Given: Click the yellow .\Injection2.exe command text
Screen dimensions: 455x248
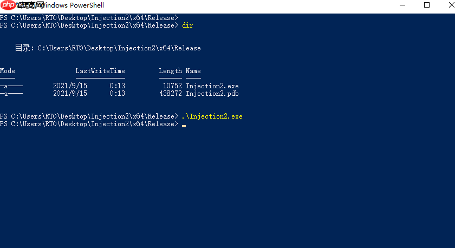Looking at the screenshot, I should tap(212, 116).
